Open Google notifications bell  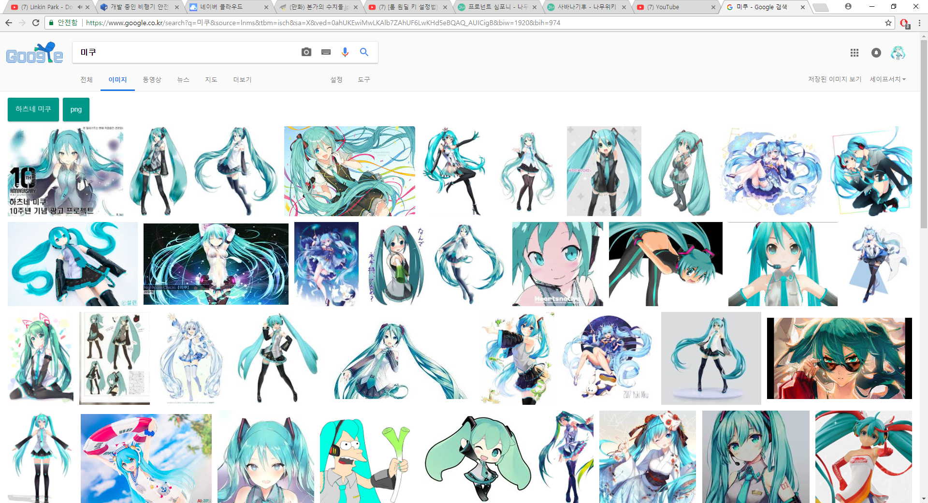[876, 53]
